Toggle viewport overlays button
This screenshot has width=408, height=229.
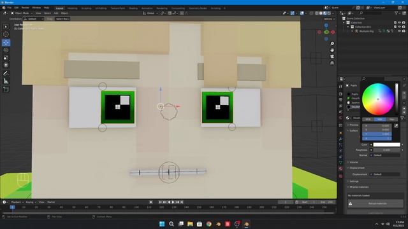(302, 13)
